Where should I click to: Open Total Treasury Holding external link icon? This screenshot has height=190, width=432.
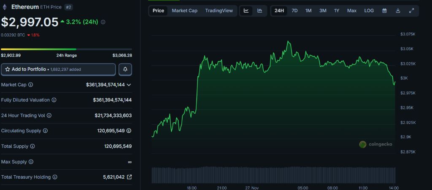(x=129, y=177)
